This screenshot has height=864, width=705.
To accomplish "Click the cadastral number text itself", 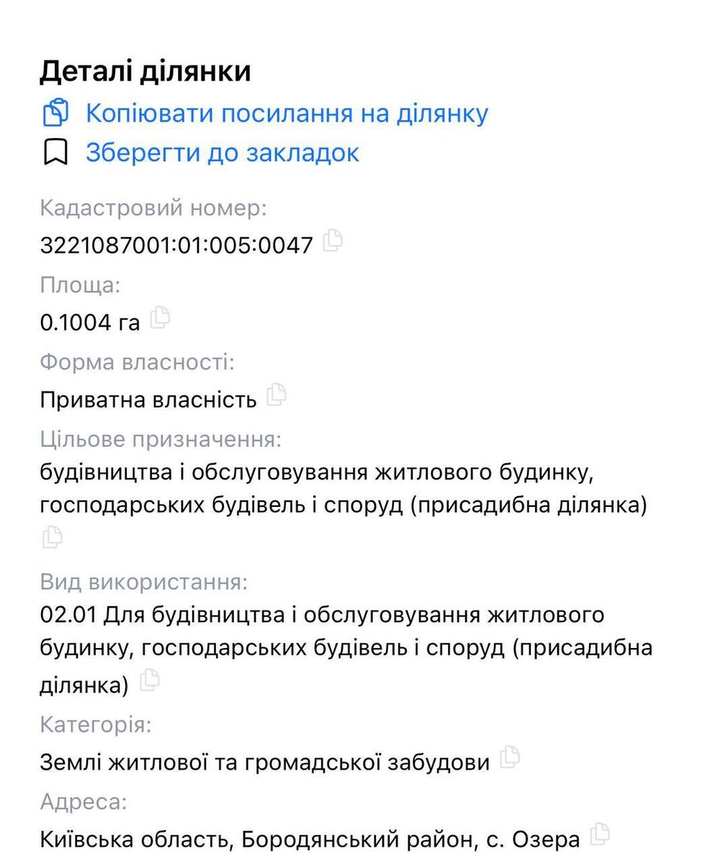I will 176,245.
